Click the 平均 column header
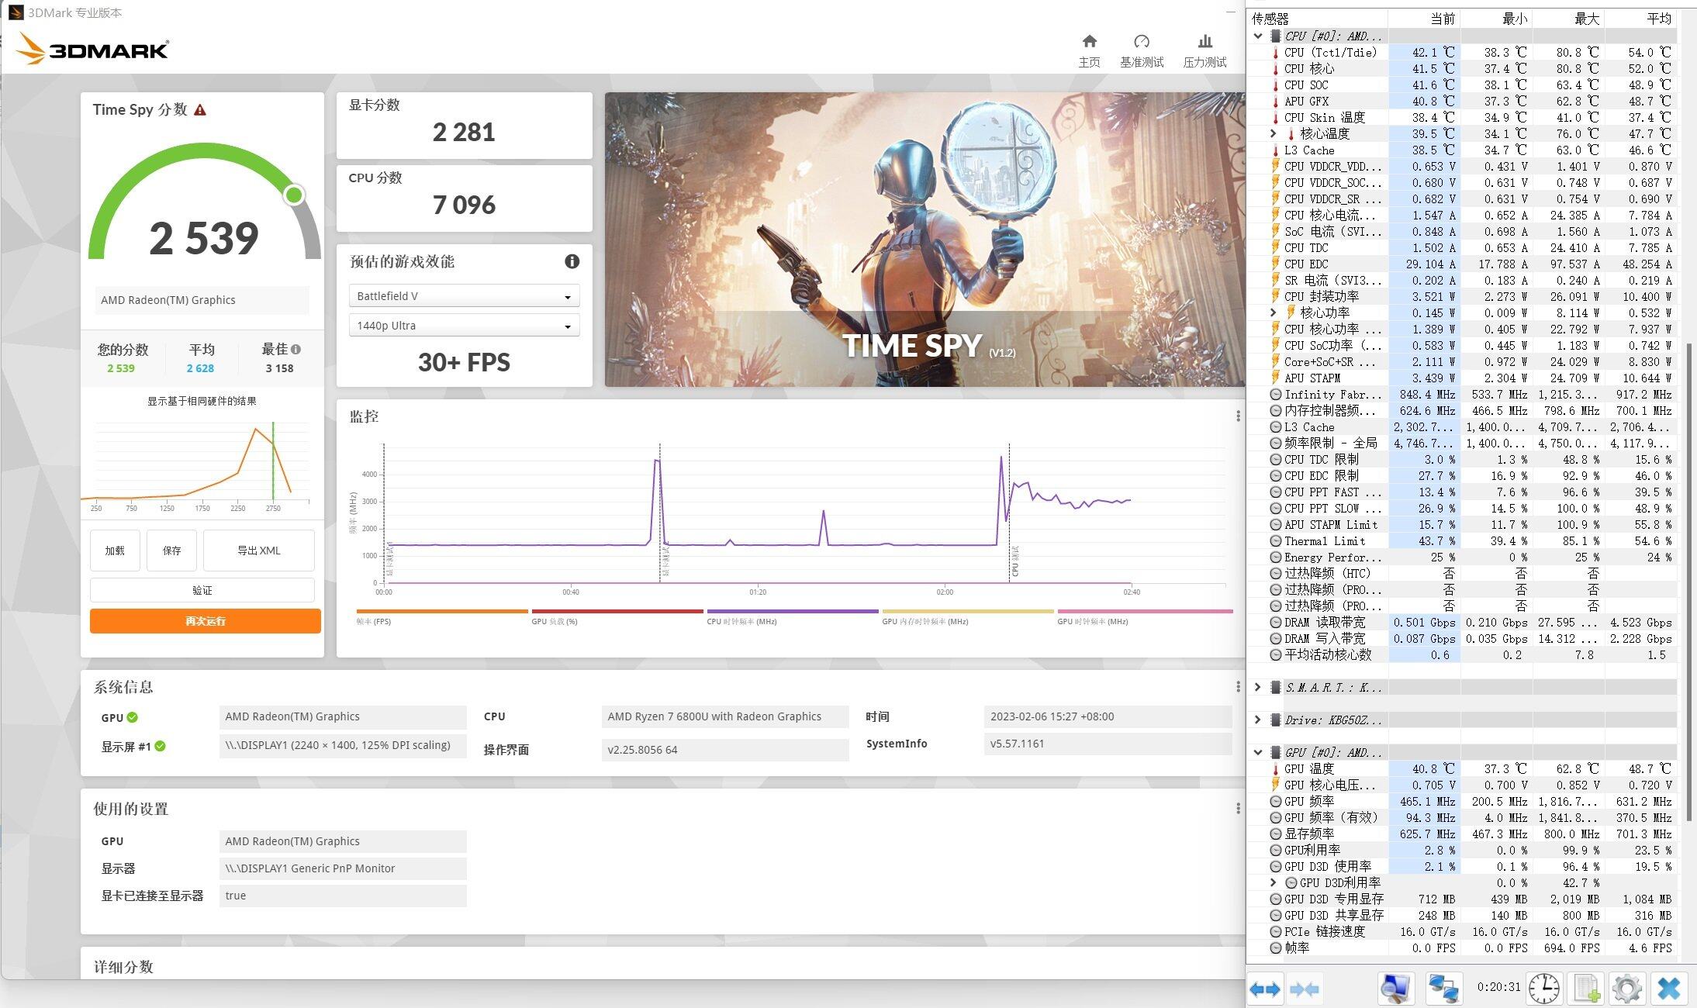The width and height of the screenshot is (1697, 1008). (1640, 19)
